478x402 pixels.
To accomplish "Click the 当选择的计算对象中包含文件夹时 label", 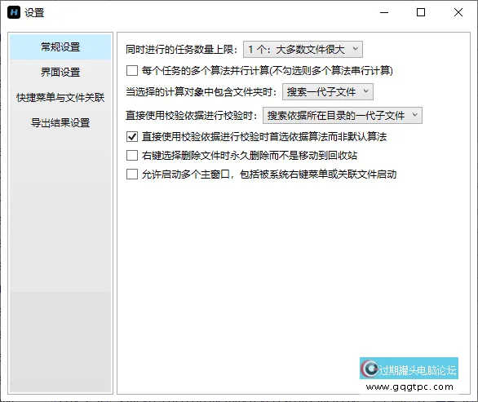I will point(201,92).
